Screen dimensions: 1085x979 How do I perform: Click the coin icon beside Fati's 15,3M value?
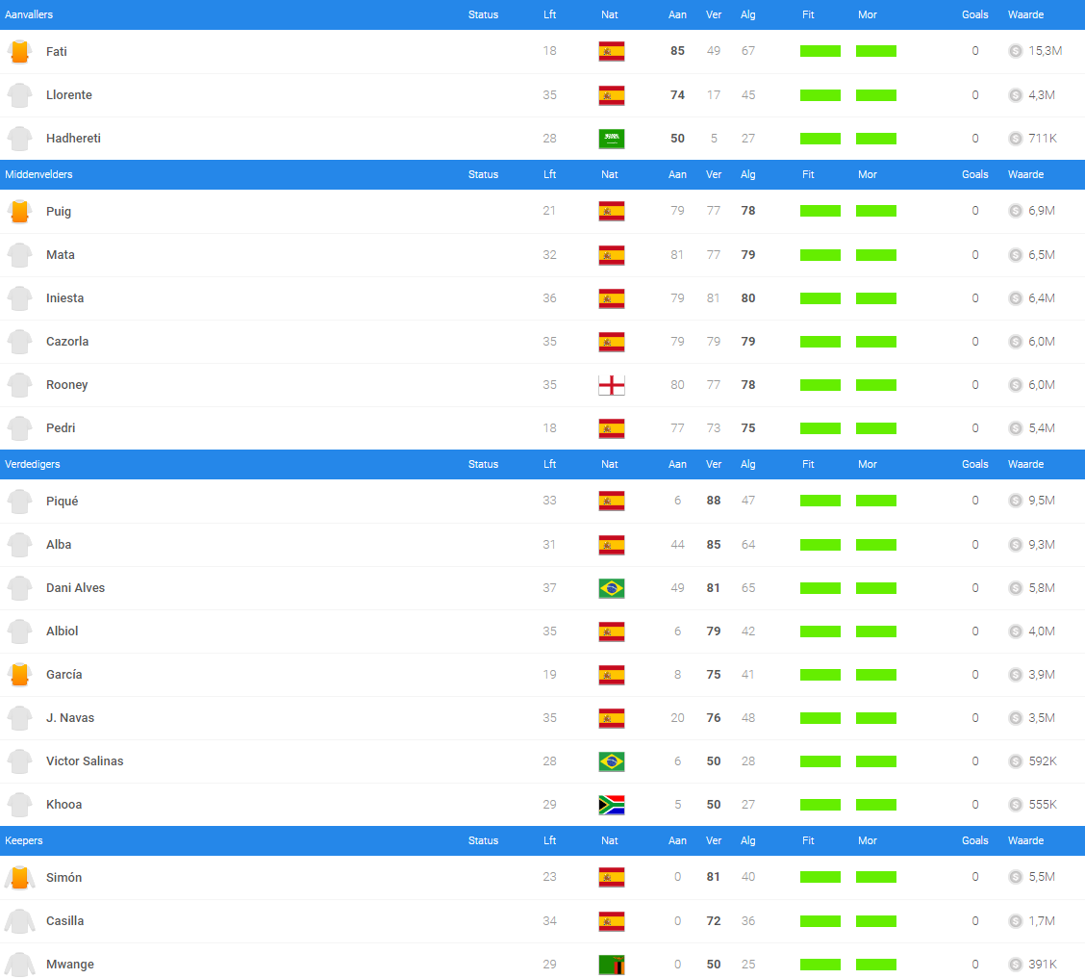(1015, 51)
